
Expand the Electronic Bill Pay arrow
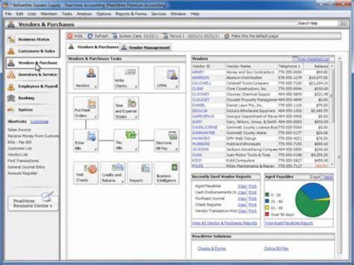tap(177, 149)
